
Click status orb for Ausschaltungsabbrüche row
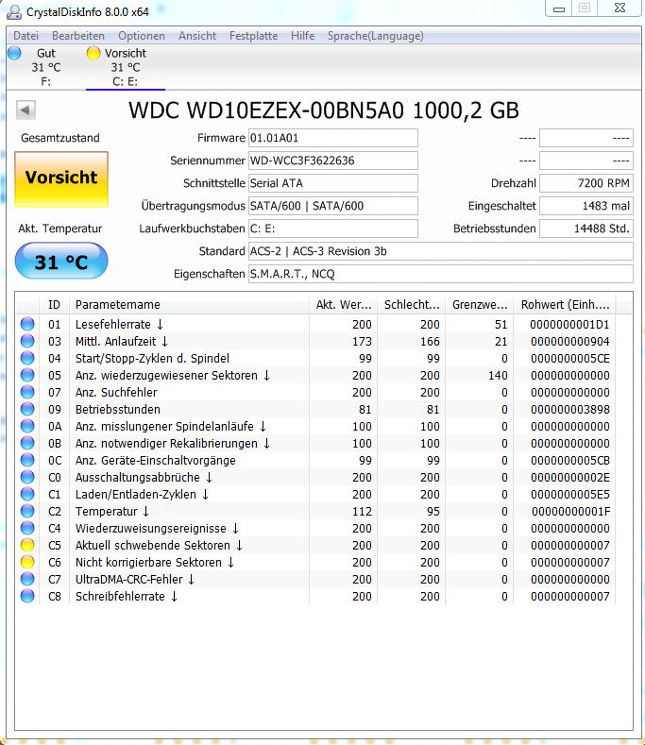(27, 477)
